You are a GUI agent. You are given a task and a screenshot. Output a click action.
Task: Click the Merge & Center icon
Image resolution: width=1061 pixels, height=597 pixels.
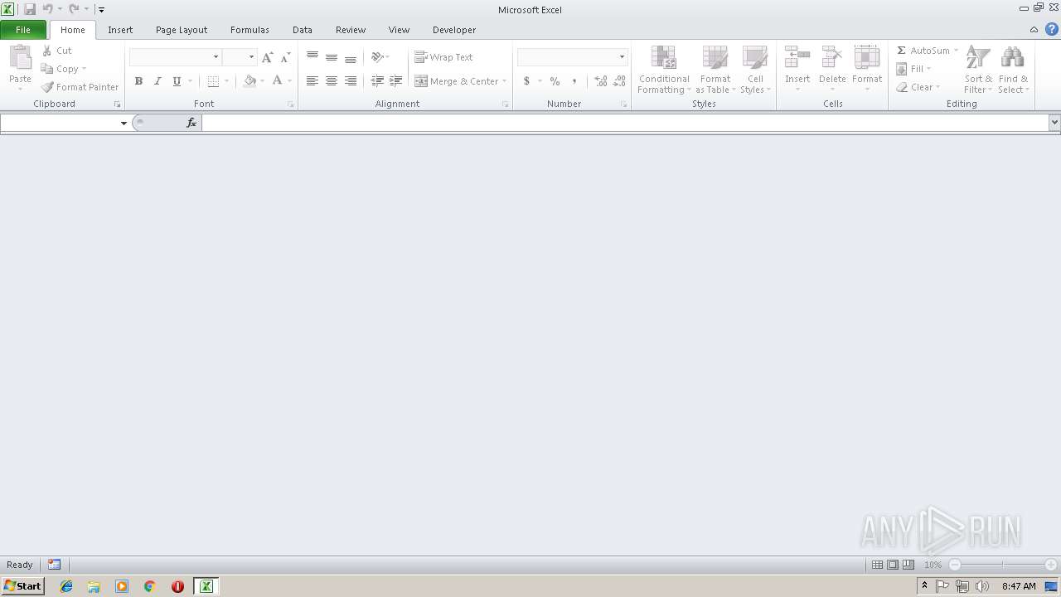tap(421, 81)
